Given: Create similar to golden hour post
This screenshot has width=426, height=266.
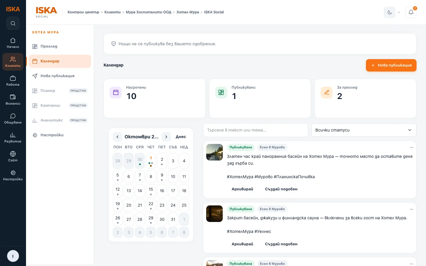Looking at the screenshot, I should (281, 189).
